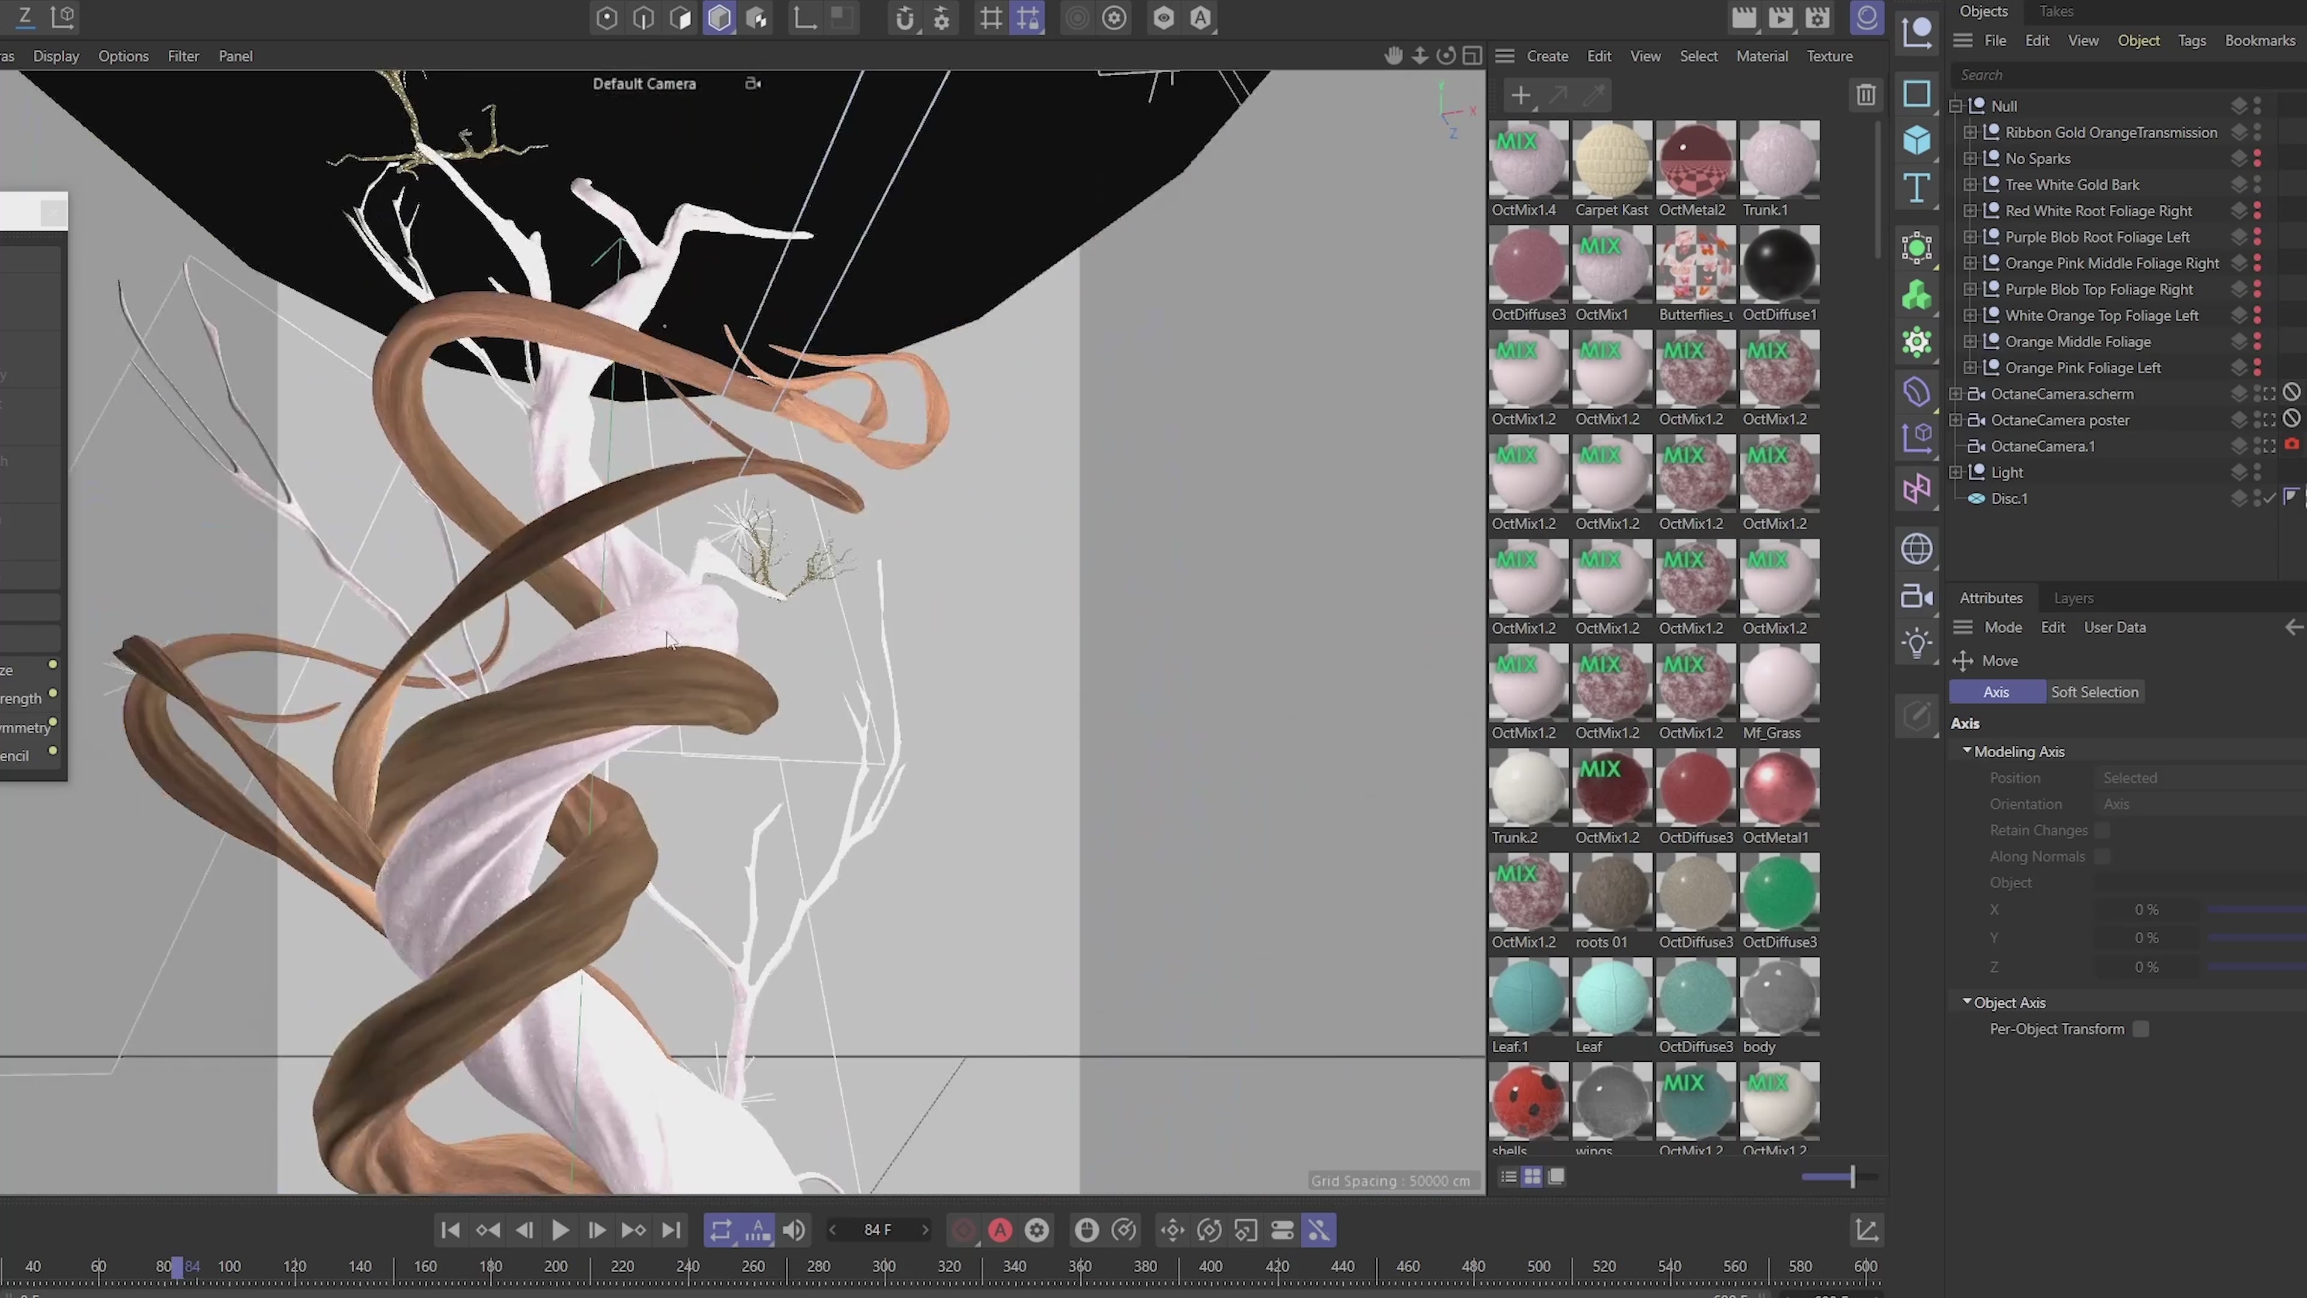The width and height of the screenshot is (2307, 1298).
Task: Enable Snap with the magnet icon
Action: tap(905, 18)
